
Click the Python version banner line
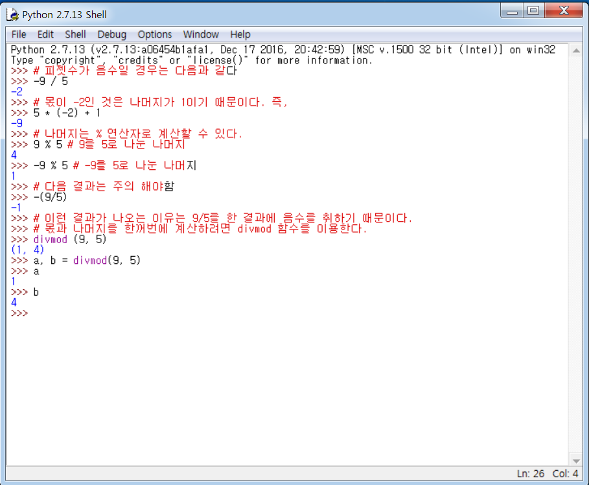tap(283, 50)
